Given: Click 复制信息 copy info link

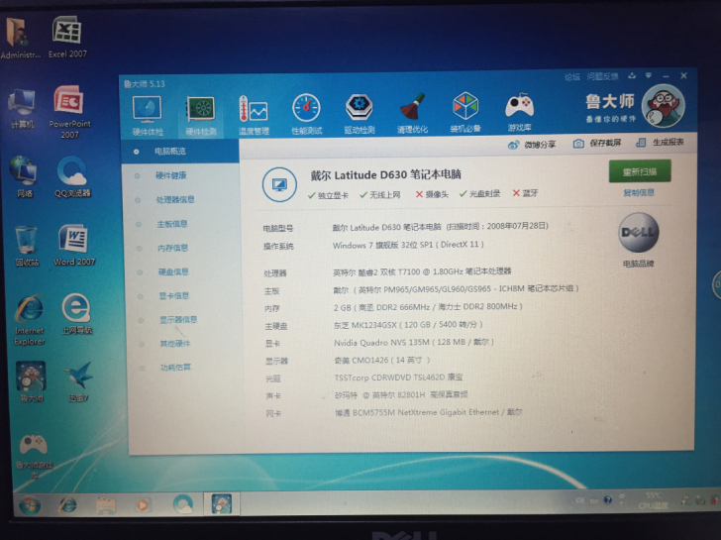Looking at the screenshot, I should click(639, 193).
